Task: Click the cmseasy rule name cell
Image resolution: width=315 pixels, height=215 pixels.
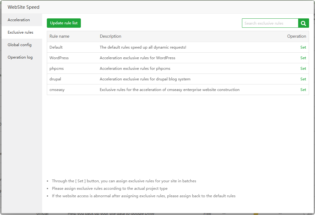Action: [57, 90]
